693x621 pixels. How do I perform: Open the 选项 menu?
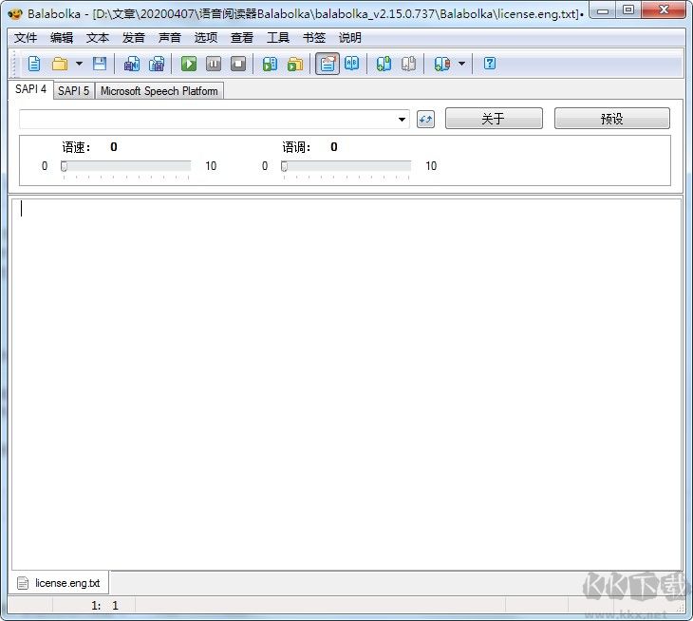tap(206, 38)
